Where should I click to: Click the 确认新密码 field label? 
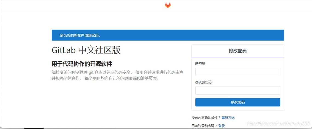[203, 82]
